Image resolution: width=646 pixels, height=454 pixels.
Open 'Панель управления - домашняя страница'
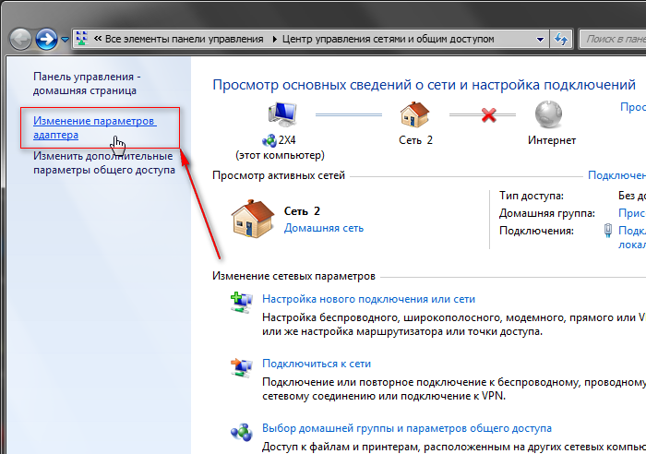click(87, 84)
